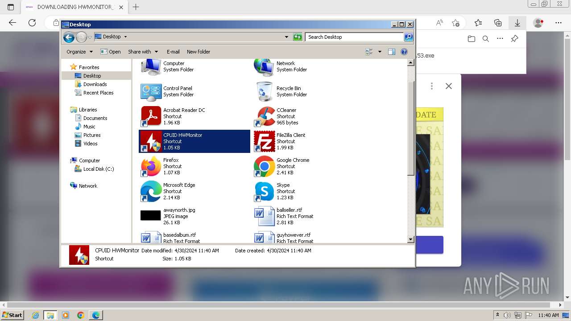Select Libraries in the navigation pane
The image size is (571, 321).
(87, 110)
